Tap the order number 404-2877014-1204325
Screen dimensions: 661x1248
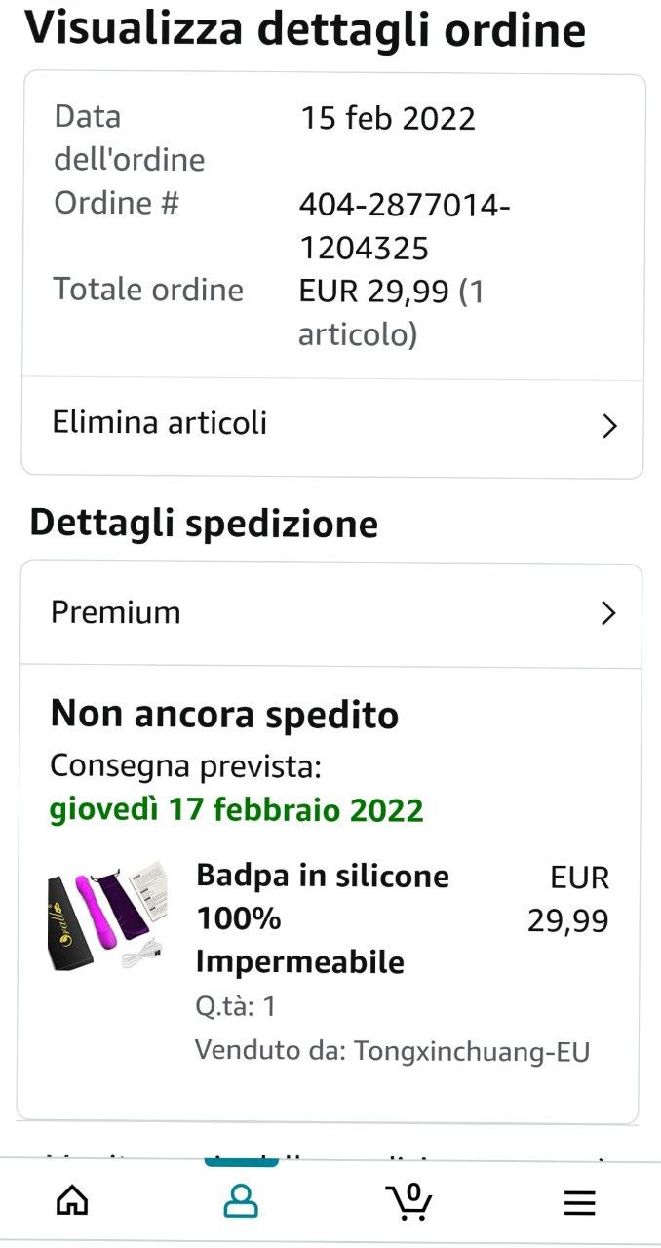click(x=404, y=226)
